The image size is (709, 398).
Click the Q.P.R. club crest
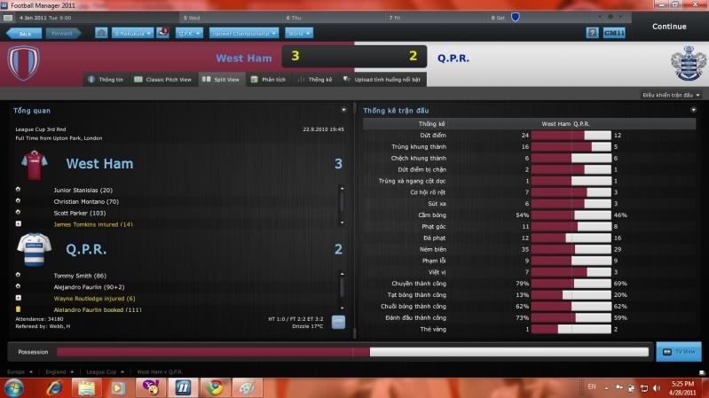(688, 63)
